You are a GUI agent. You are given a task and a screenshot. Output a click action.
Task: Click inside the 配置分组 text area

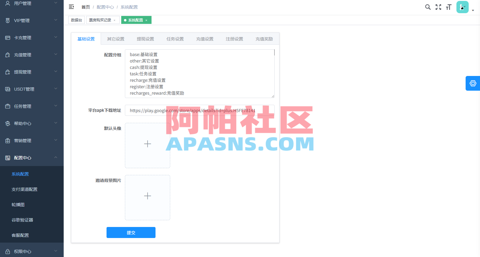point(200,74)
